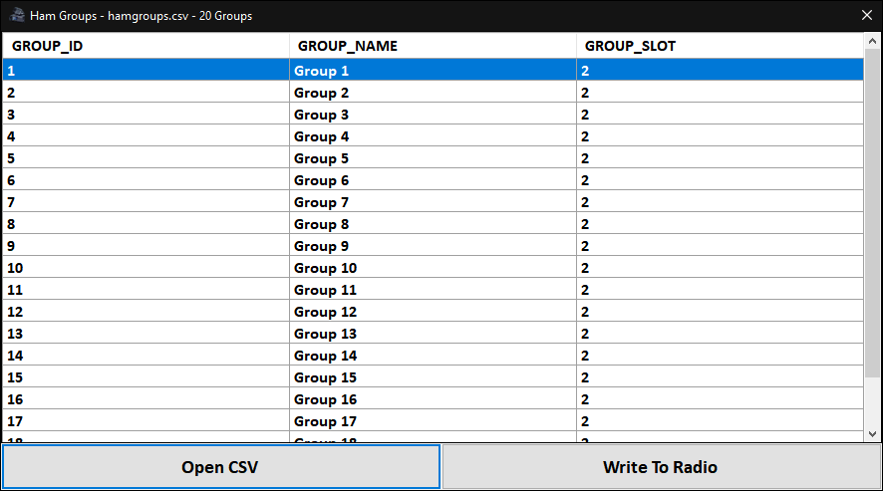Select the 'Group 2' name cell
Viewport: 883px width, 491px height.
point(434,93)
